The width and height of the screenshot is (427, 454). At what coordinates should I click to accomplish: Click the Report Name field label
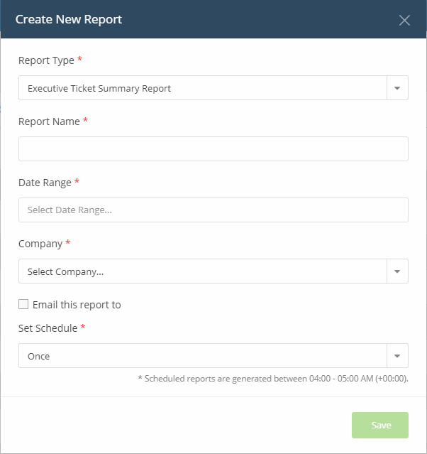(49, 121)
